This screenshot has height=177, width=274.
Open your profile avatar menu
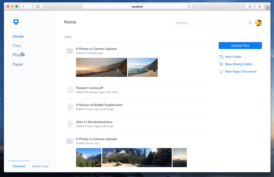(258, 23)
